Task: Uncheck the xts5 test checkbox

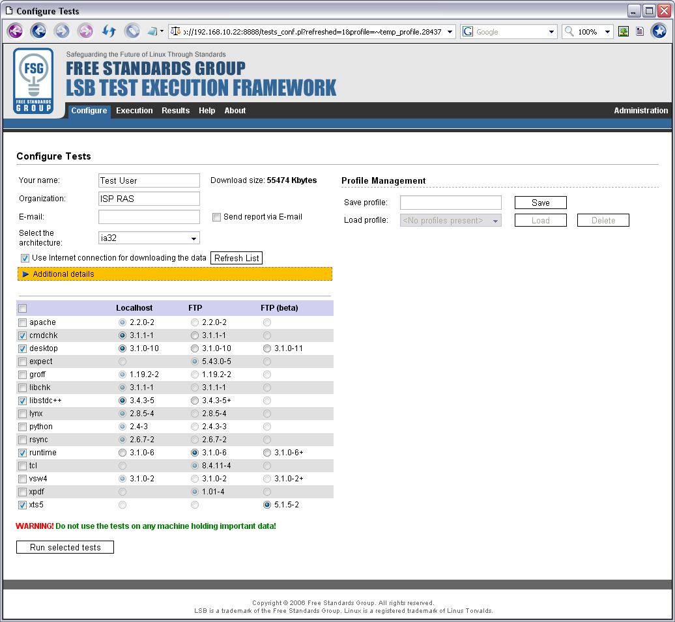Action: pos(22,505)
